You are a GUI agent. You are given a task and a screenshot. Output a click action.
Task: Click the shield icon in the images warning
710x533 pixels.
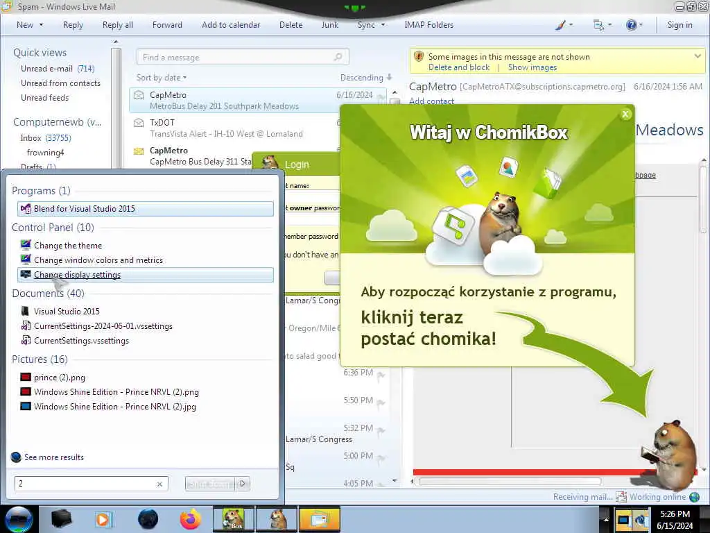(419, 57)
